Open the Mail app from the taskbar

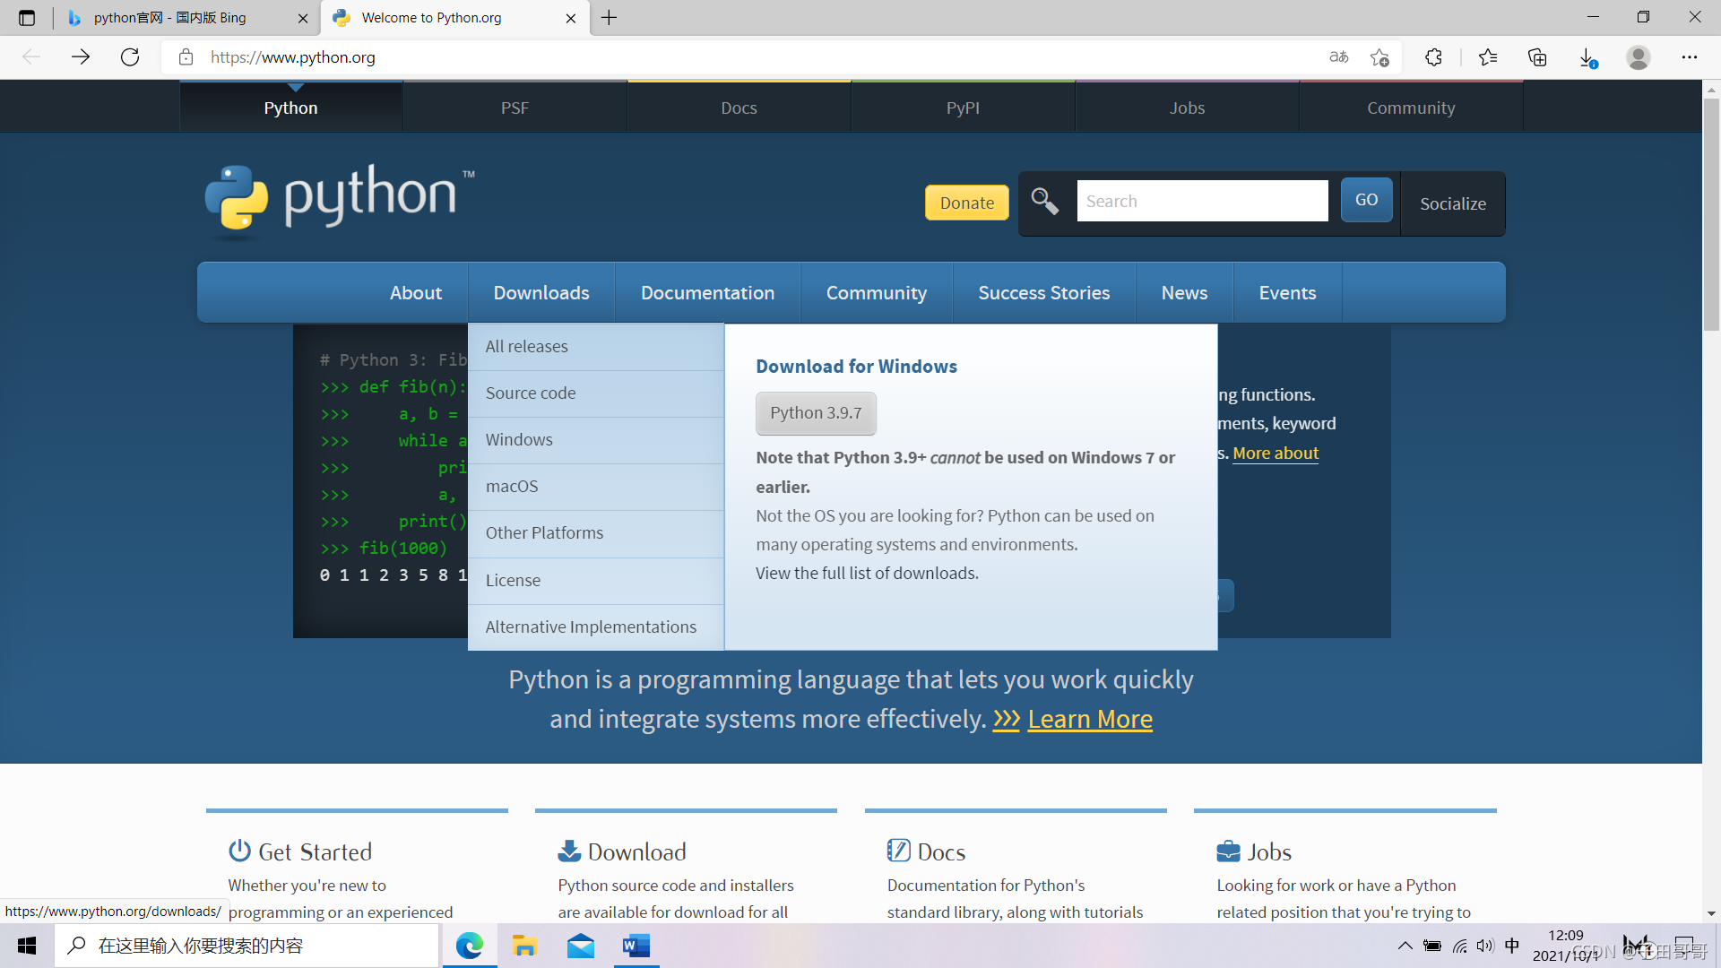pyautogui.click(x=581, y=946)
